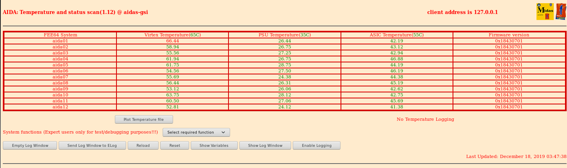Image resolution: width=567 pixels, height=168 pixels.
Task: Open the Select required function dropdown
Action: point(196,132)
